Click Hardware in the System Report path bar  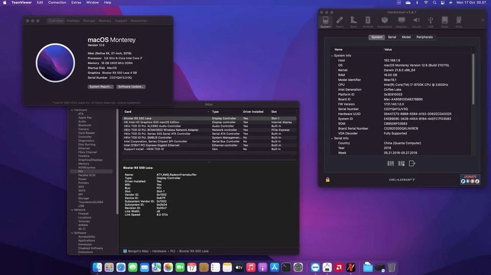[x=159, y=251]
